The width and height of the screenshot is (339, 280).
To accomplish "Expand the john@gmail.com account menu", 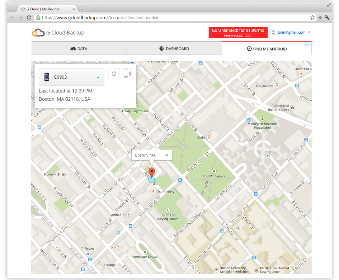I will (x=309, y=32).
